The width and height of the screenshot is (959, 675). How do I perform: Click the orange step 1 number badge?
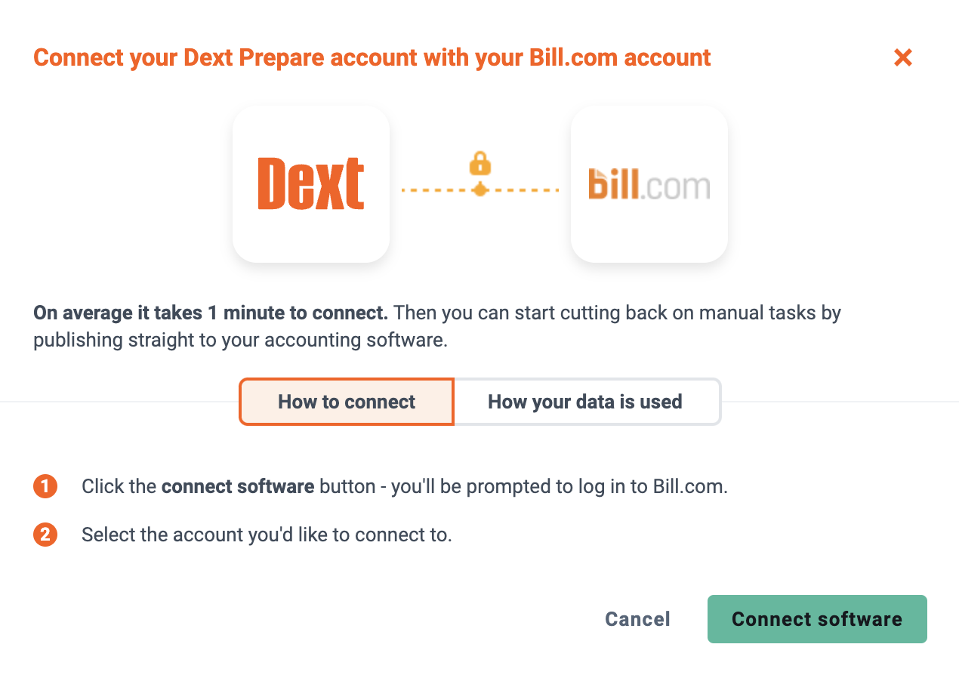(45, 486)
